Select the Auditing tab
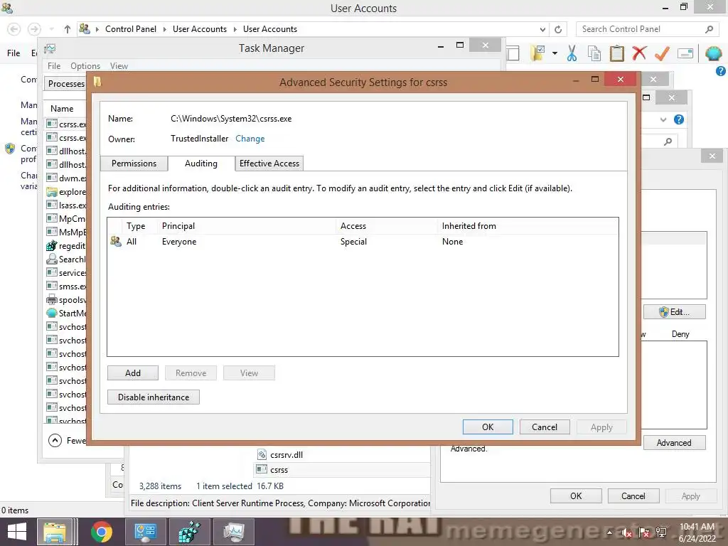The width and height of the screenshot is (728, 546). point(201,164)
